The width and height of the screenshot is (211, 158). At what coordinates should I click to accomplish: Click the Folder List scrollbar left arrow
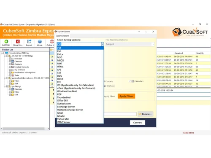tap(1, 129)
